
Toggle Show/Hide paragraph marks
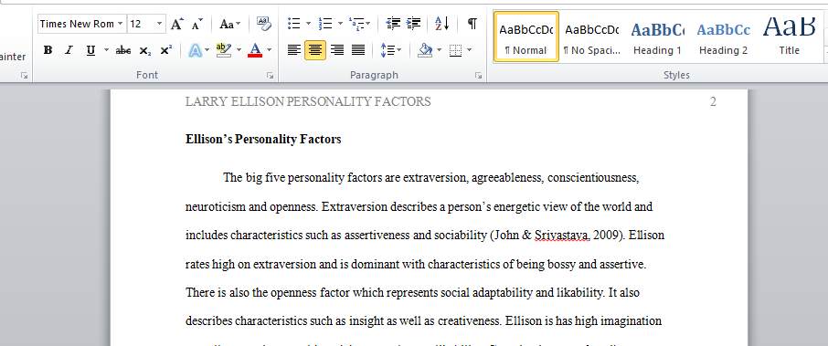[x=472, y=24]
